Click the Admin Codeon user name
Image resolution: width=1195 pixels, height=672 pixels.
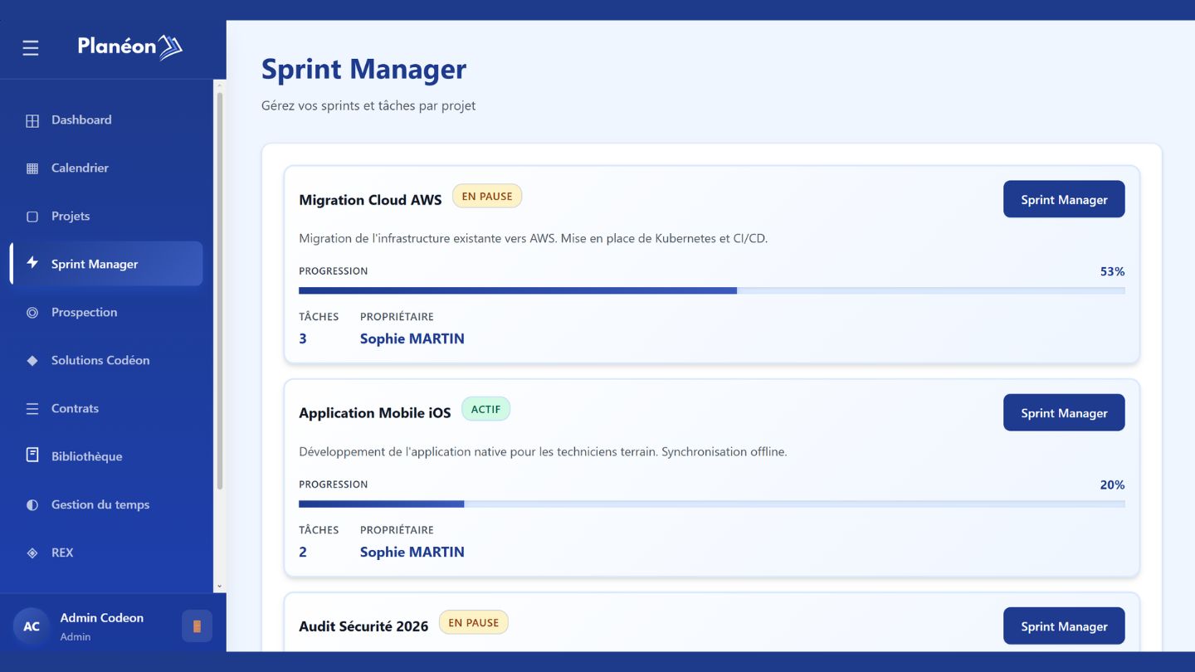tap(102, 618)
